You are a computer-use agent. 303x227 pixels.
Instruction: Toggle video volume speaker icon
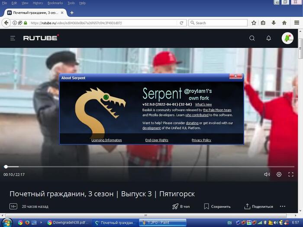pyautogui.click(x=267, y=175)
